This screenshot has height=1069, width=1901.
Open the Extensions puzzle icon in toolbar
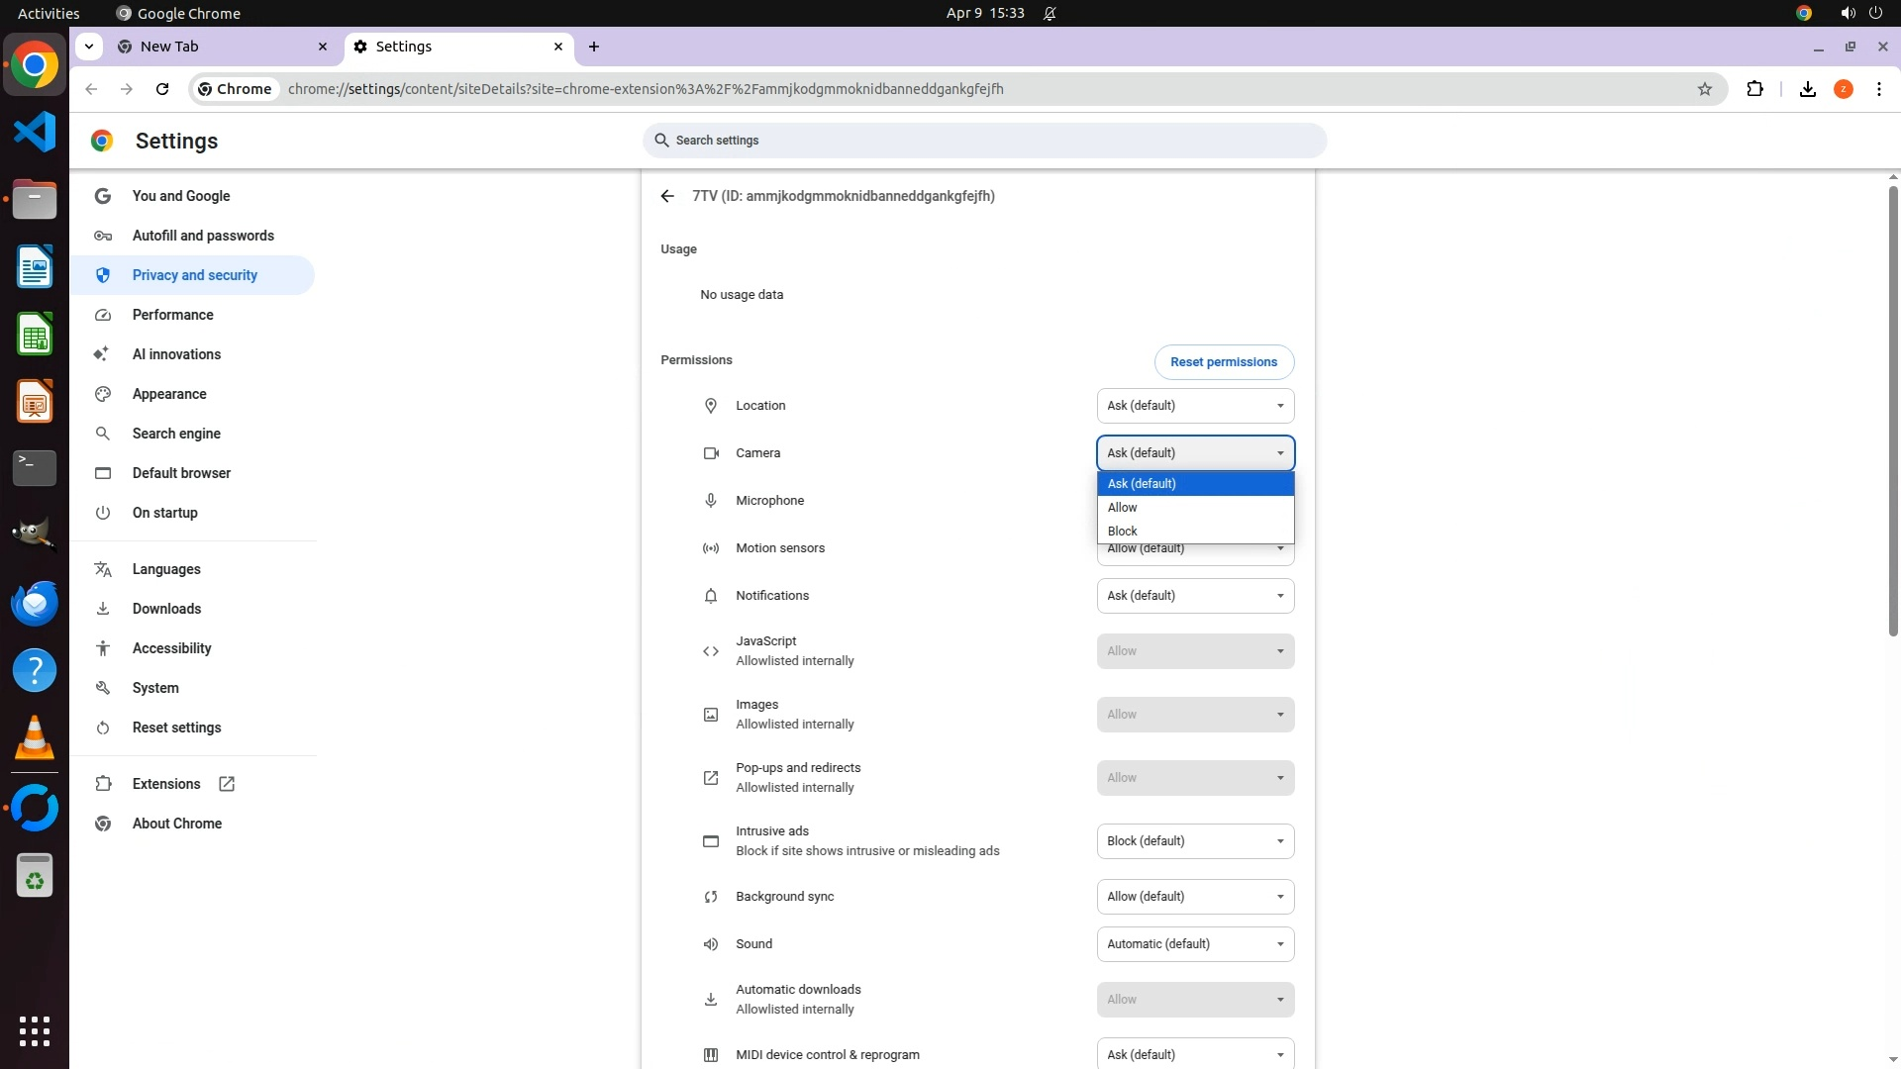(1754, 89)
